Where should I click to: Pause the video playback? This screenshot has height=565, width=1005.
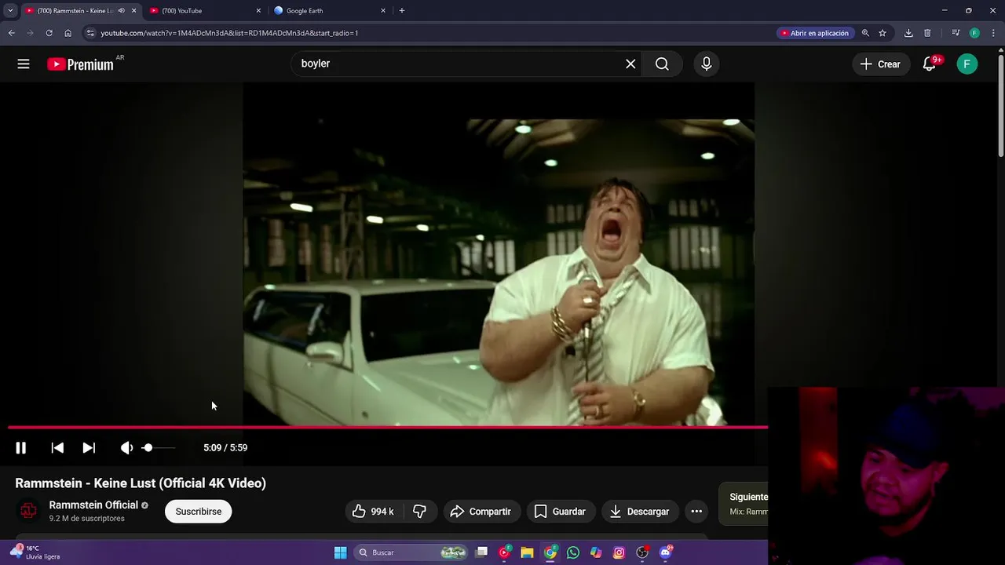click(x=21, y=447)
